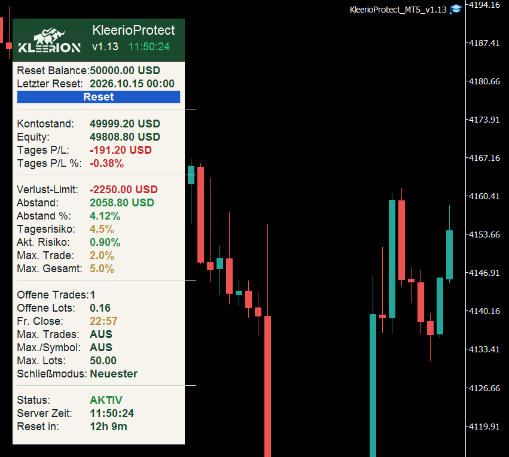Screen dimensions: 509x457
Task: Click Equity value 49808.80 USD
Action: click(125, 137)
